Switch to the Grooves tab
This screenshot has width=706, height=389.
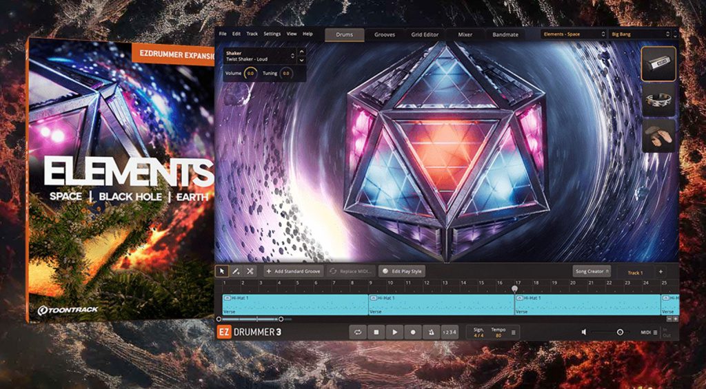click(385, 34)
